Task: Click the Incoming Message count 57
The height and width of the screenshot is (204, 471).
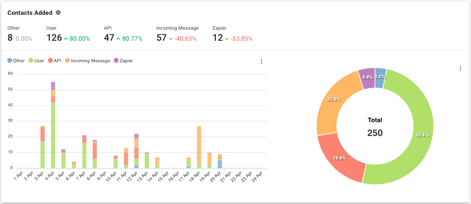Action: [161, 38]
